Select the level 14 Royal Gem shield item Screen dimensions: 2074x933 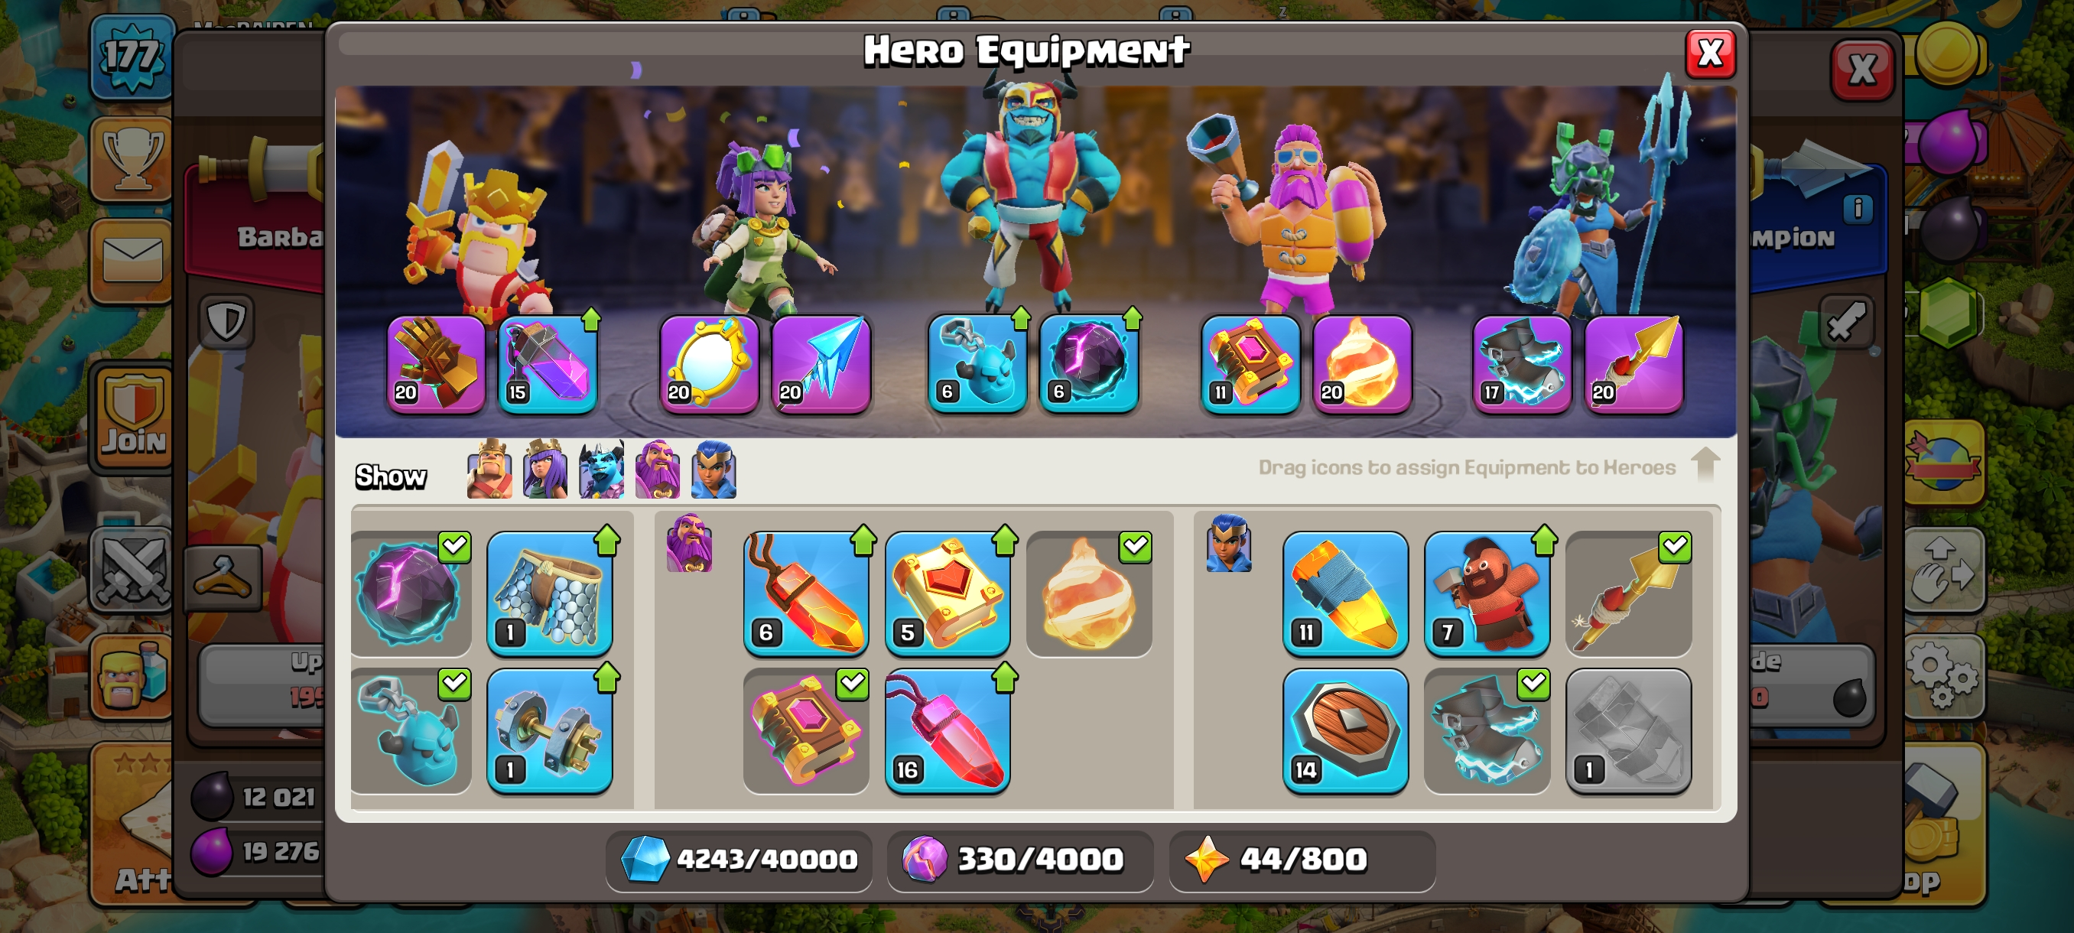(x=1345, y=731)
